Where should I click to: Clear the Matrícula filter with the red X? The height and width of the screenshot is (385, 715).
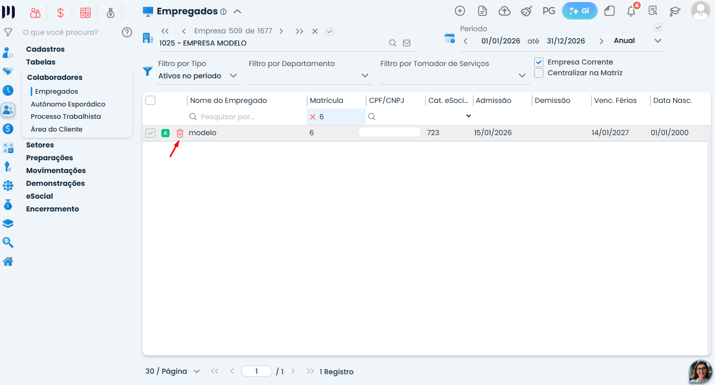point(312,117)
